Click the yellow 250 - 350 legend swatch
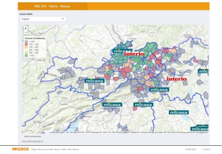The width and height of the screenshot is (222, 154). click(26, 50)
